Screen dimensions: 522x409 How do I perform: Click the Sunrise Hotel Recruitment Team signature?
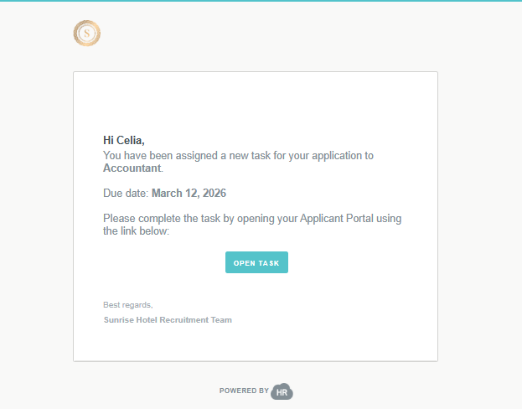coord(168,320)
